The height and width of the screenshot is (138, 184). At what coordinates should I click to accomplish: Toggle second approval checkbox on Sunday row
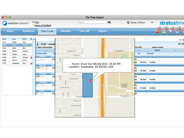pyautogui.click(x=39, y=59)
